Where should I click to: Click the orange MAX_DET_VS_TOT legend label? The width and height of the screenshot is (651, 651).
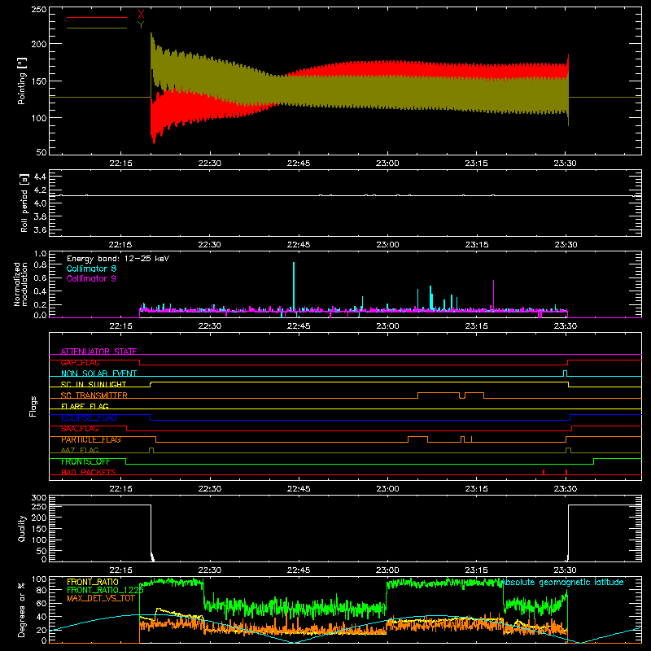point(101,598)
